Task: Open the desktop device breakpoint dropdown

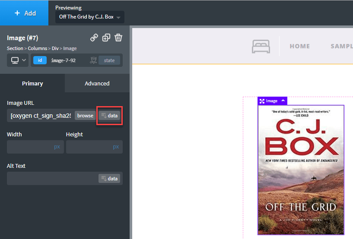Action: point(18,60)
